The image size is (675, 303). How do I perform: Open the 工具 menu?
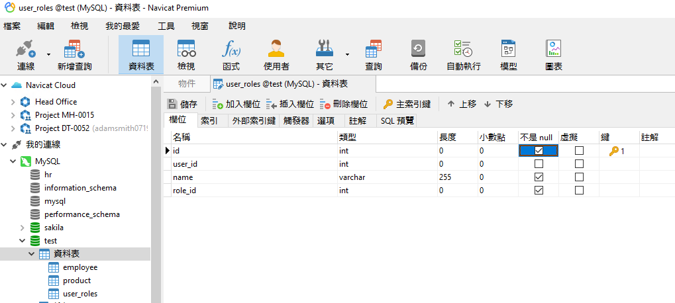[166, 26]
